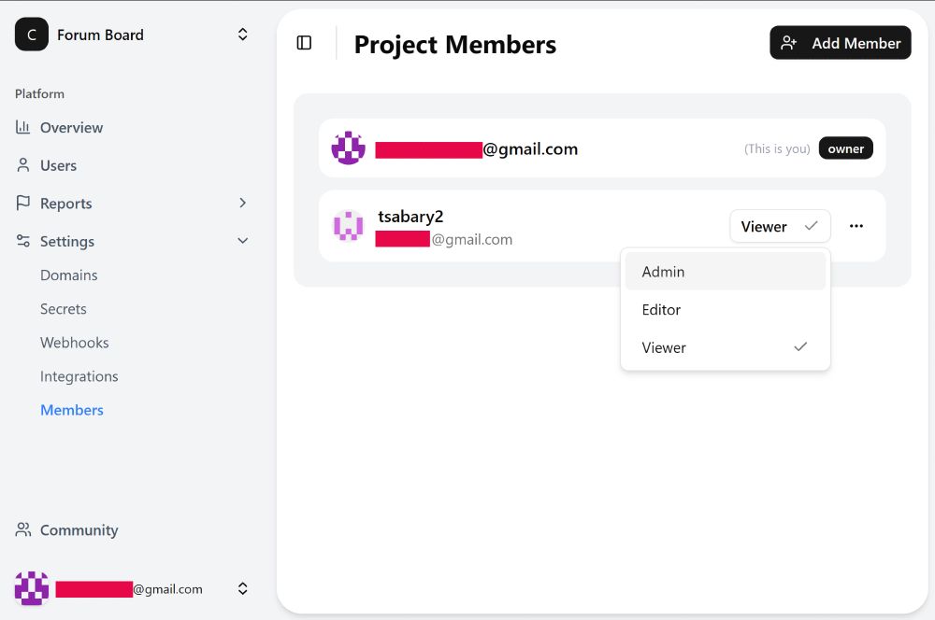The image size is (935, 620).
Task: Open the three-dot menu for tsabary2
Action: 856,226
